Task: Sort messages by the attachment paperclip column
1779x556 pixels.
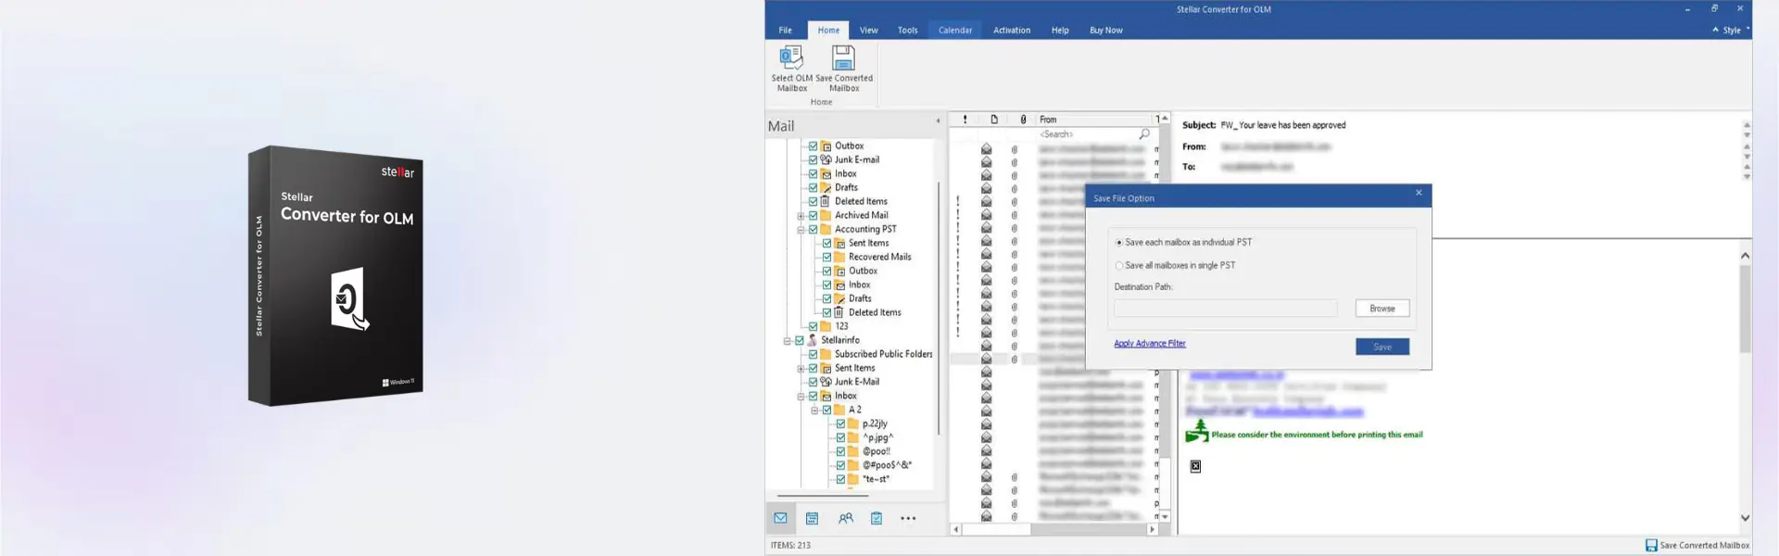Action: point(1023,120)
